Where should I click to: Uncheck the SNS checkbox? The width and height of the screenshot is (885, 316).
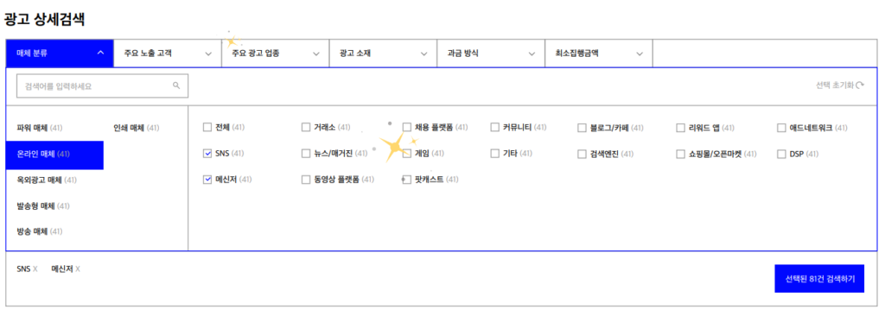(x=207, y=154)
